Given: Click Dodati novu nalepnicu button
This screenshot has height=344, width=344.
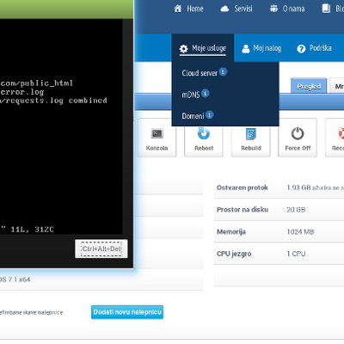Looking at the screenshot, I should (127, 312).
